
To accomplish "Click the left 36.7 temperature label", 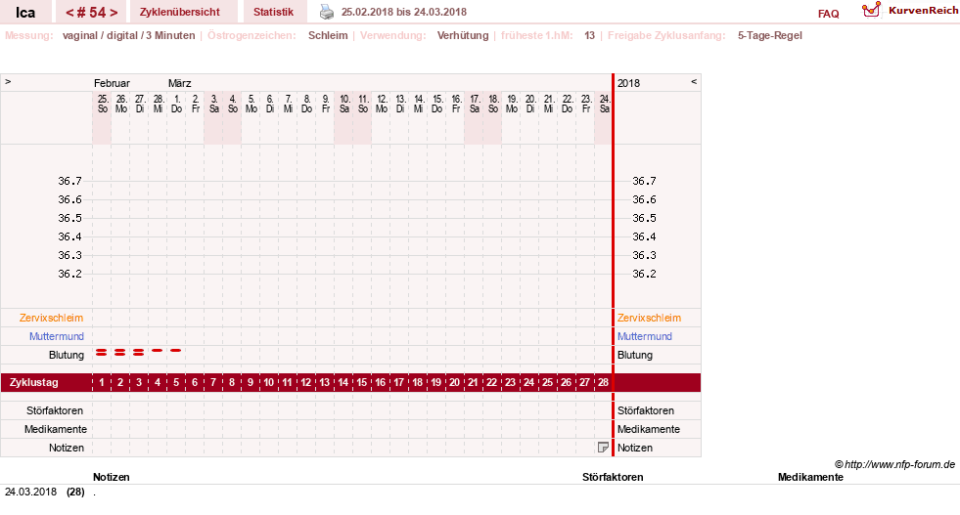I will pos(69,181).
